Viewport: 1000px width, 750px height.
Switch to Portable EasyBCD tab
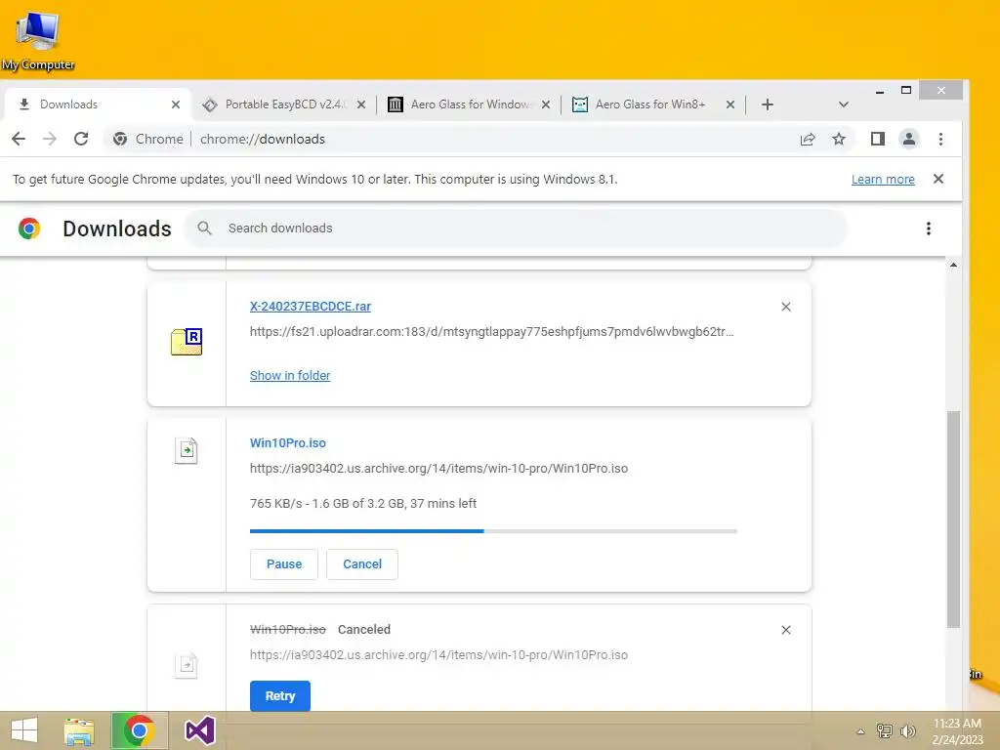coord(283,104)
